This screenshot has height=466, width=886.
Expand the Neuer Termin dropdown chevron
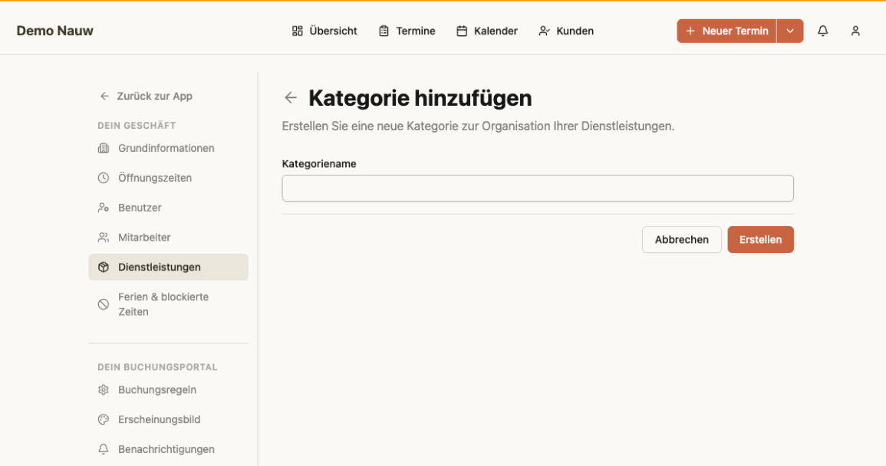click(790, 31)
